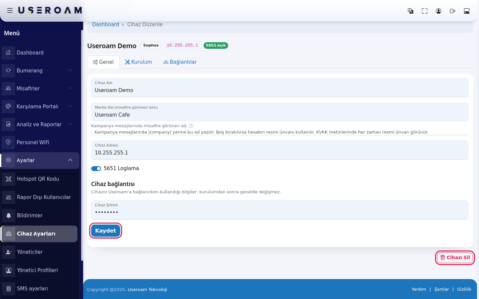
Task: Save changes with the Kaydet button
Action: click(x=105, y=231)
